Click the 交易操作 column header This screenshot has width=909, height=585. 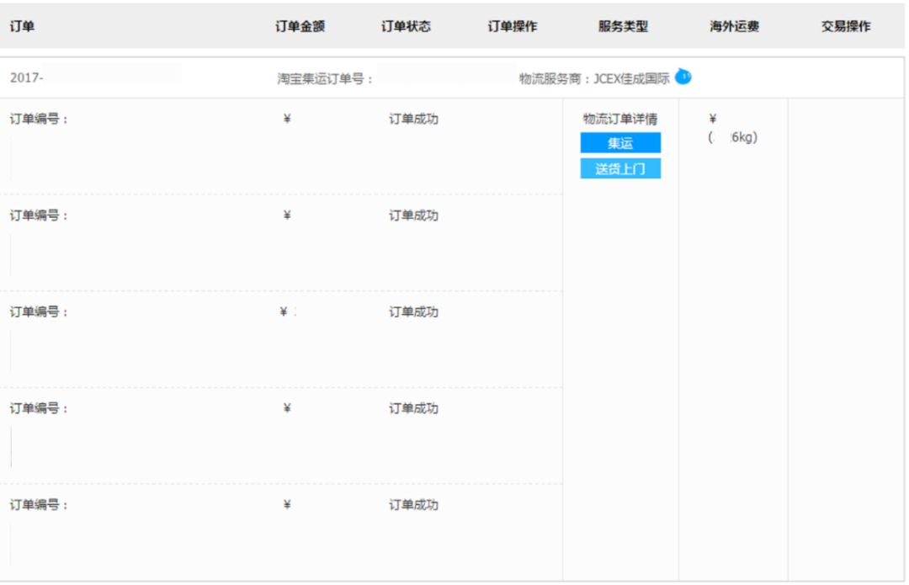point(846,26)
